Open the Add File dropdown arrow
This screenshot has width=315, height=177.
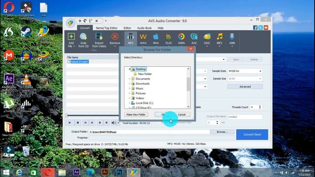point(74,46)
